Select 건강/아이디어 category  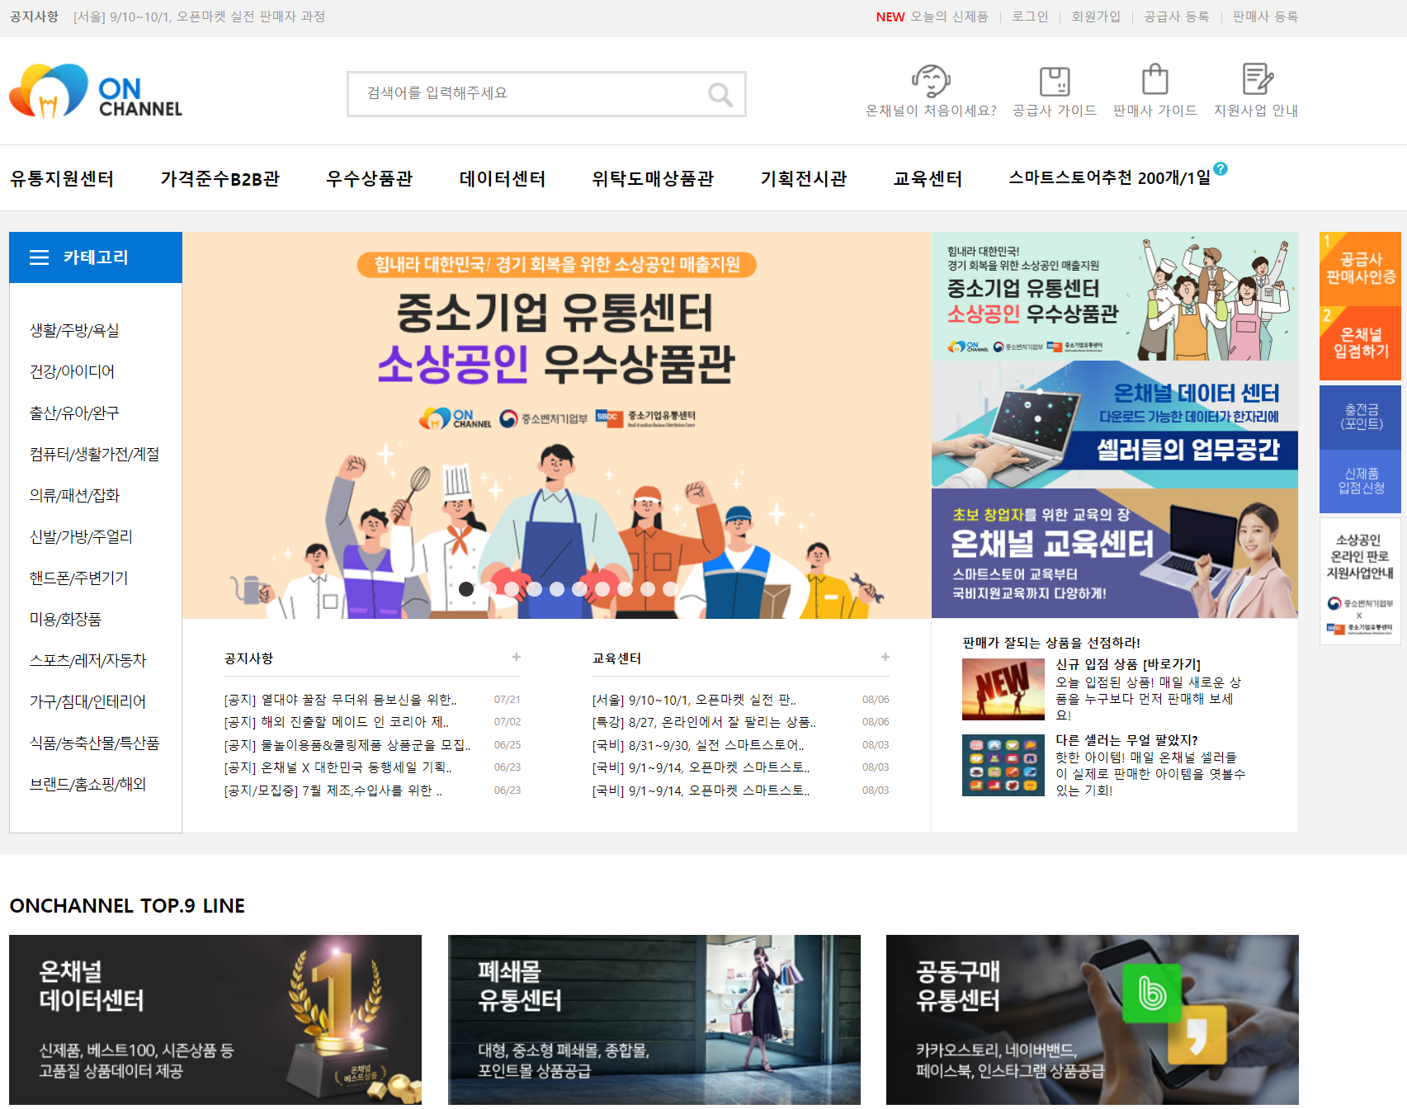click(x=72, y=371)
